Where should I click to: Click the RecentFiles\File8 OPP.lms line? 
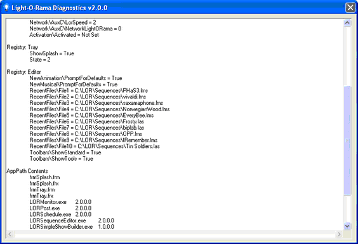[86, 133]
